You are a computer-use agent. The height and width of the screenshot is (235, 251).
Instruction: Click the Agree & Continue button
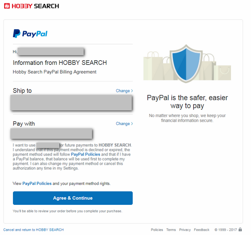[73, 198]
